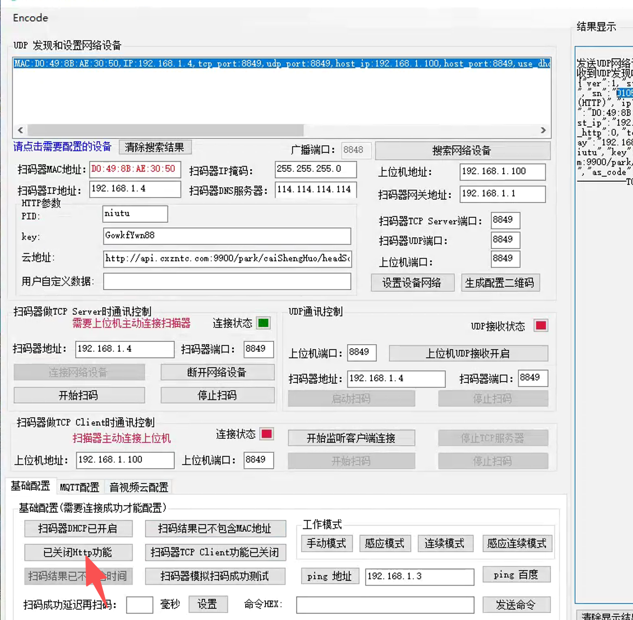The width and height of the screenshot is (633, 620).
Task: Toggle 扫码器DHCP已开启 button
Action: (x=78, y=529)
